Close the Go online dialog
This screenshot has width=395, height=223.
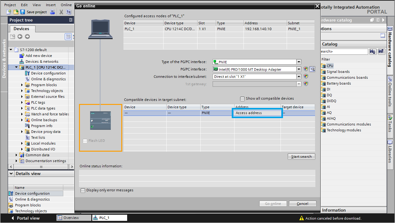coord(317,6)
